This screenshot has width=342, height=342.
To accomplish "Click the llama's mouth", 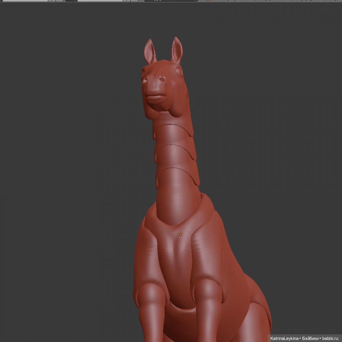I will (x=154, y=97).
